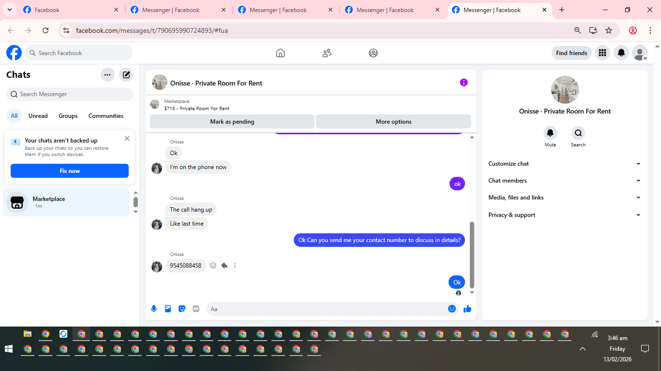Screen dimensions: 661x371
Task: Click More options button
Action: pos(393,122)
